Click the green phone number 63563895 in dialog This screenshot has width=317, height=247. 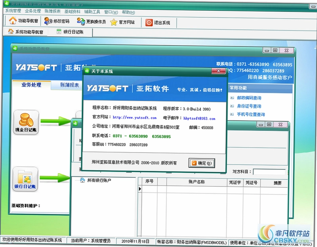(161, 136)
